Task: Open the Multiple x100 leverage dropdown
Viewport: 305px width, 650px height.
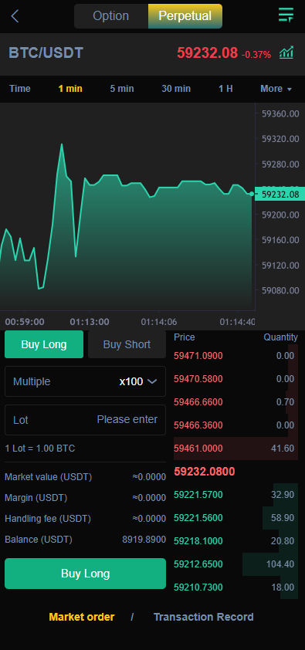Action: click(86, 381)
